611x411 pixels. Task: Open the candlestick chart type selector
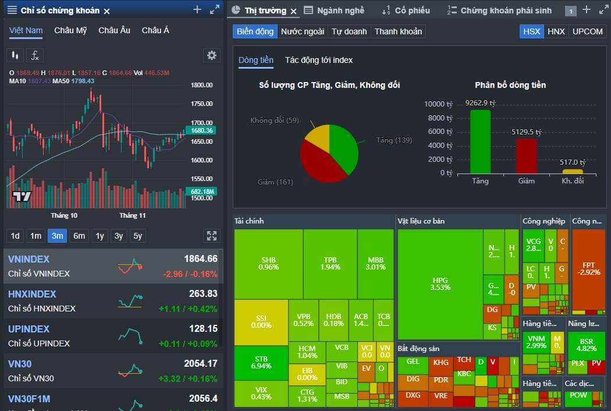pyautogui.click(x=15, y=55)
